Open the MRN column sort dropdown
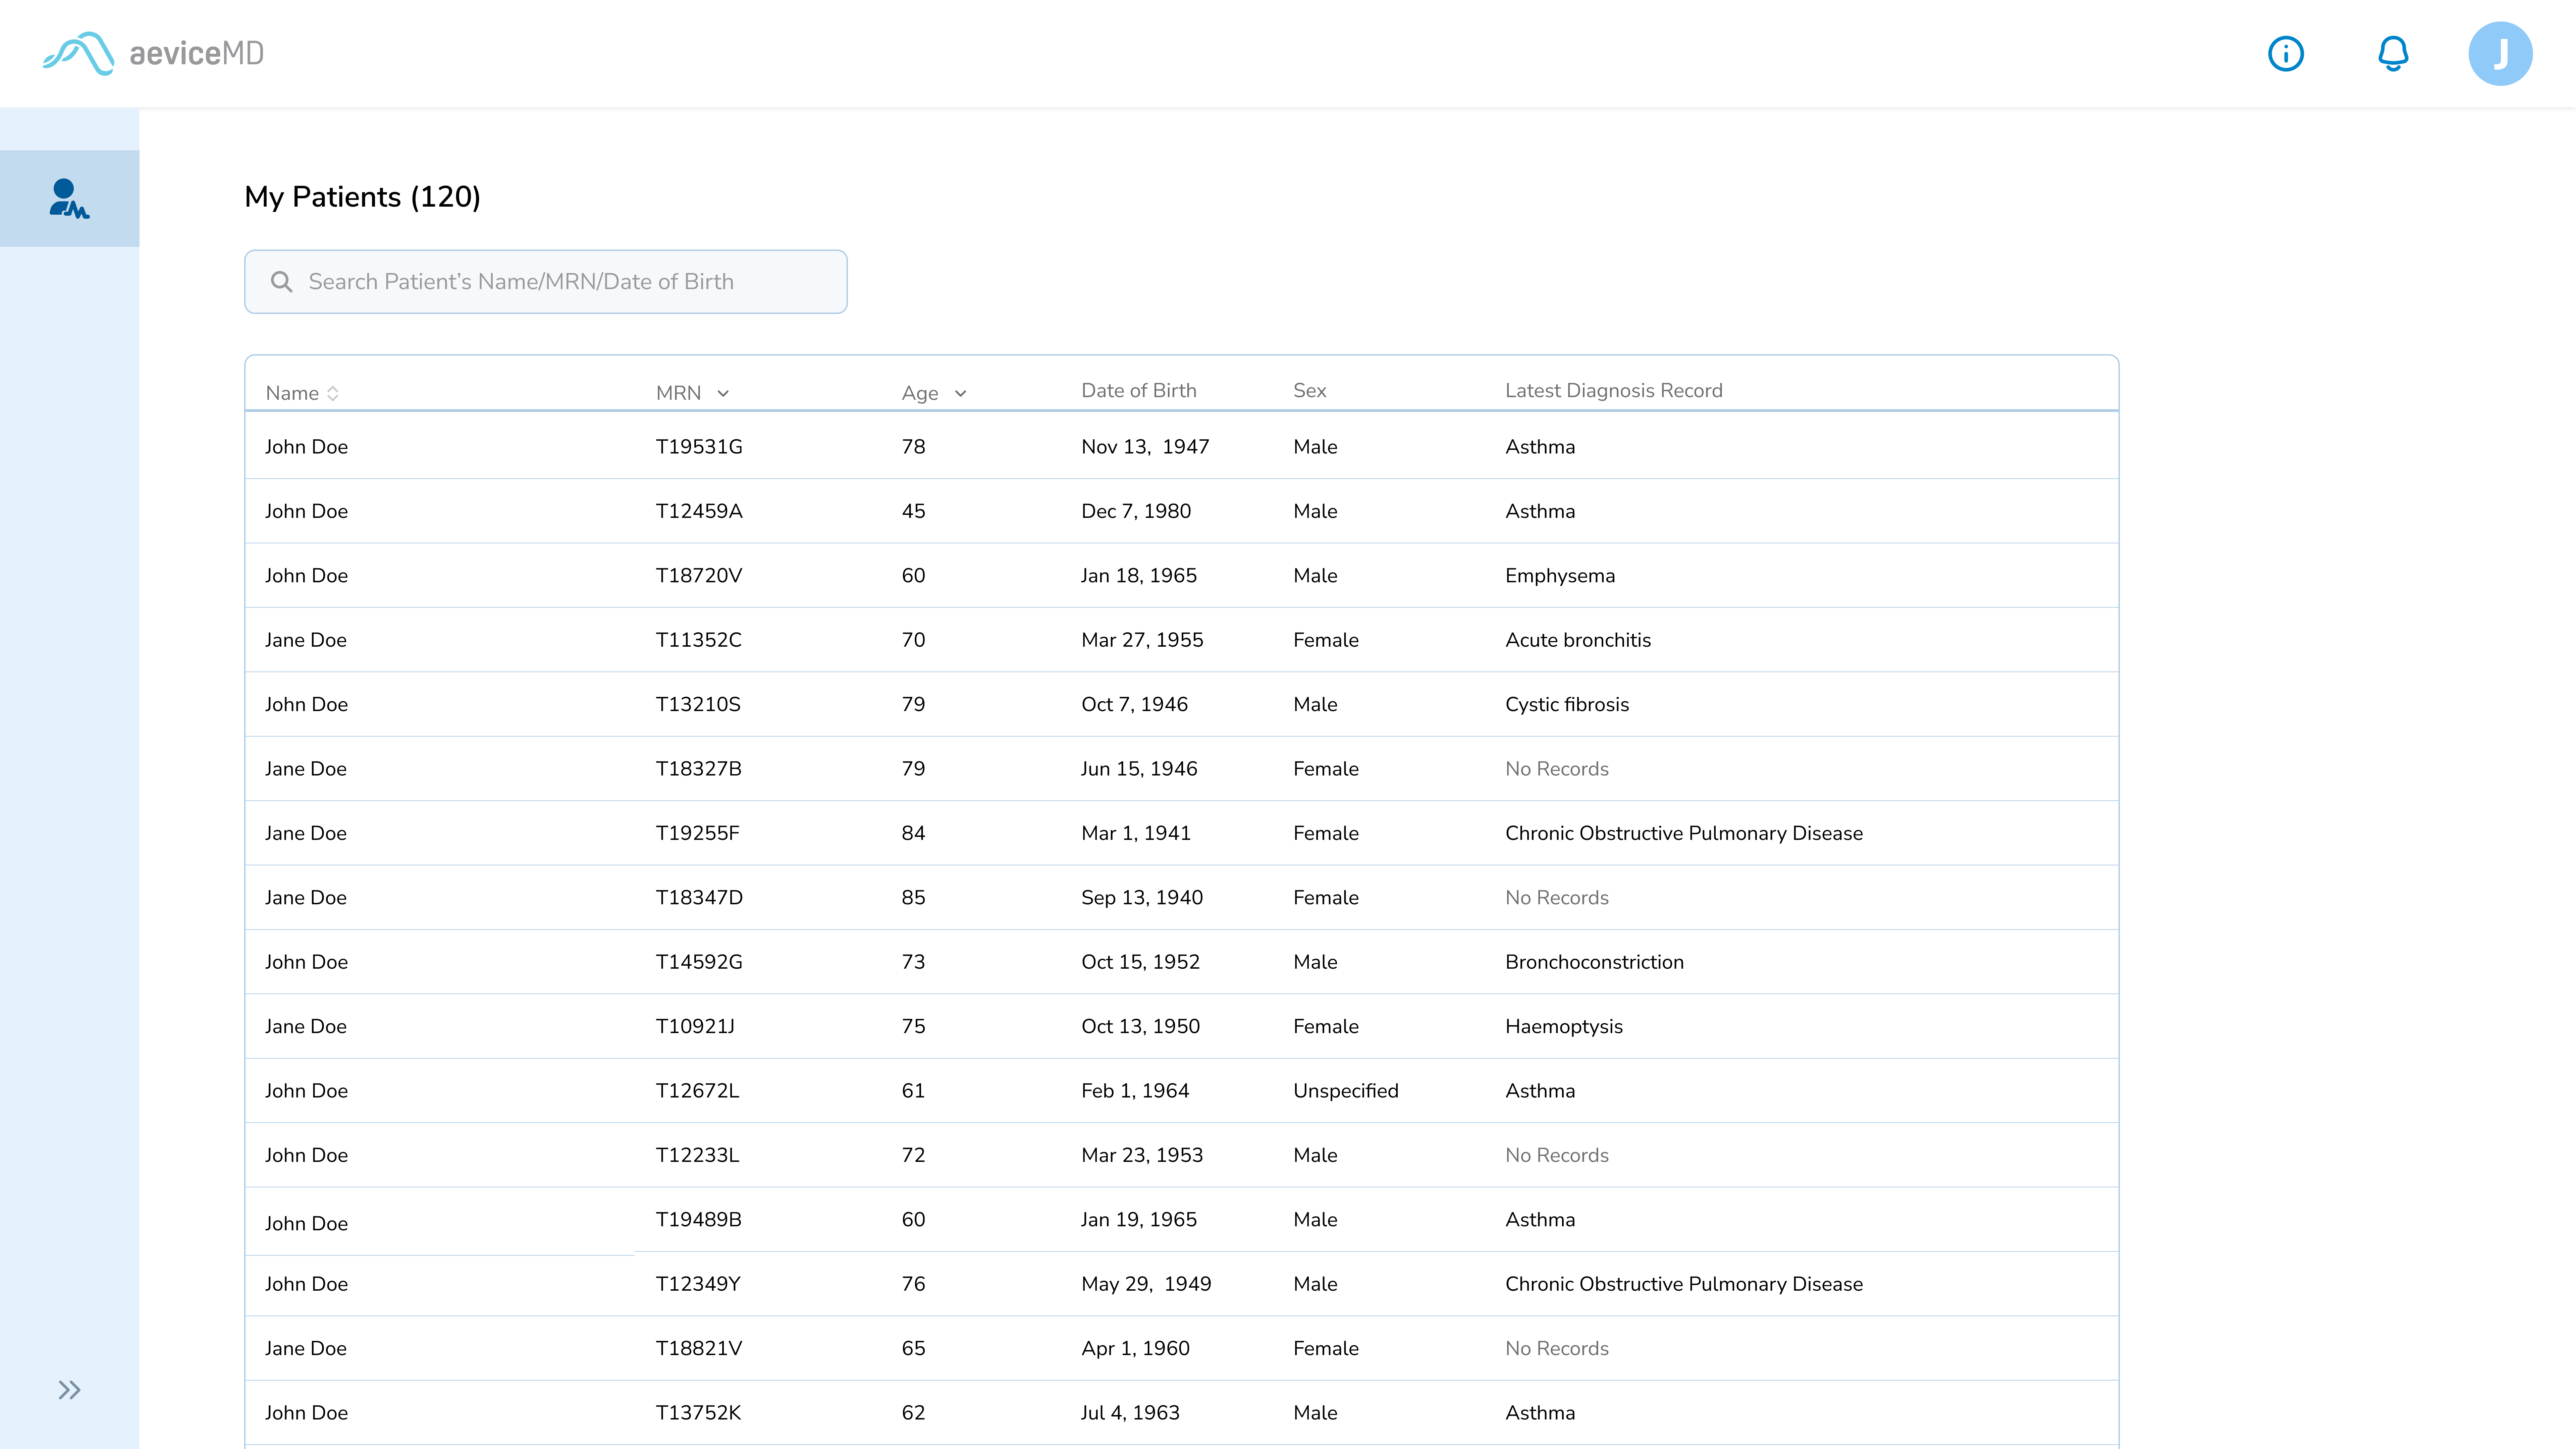Screen dimensions: 2576x1449 (723, 393)
